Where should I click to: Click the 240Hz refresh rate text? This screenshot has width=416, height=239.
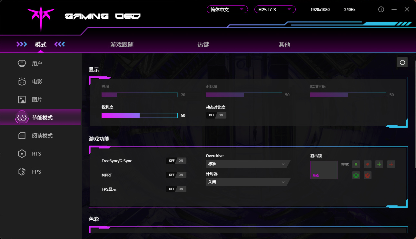(x=350, y=10)
